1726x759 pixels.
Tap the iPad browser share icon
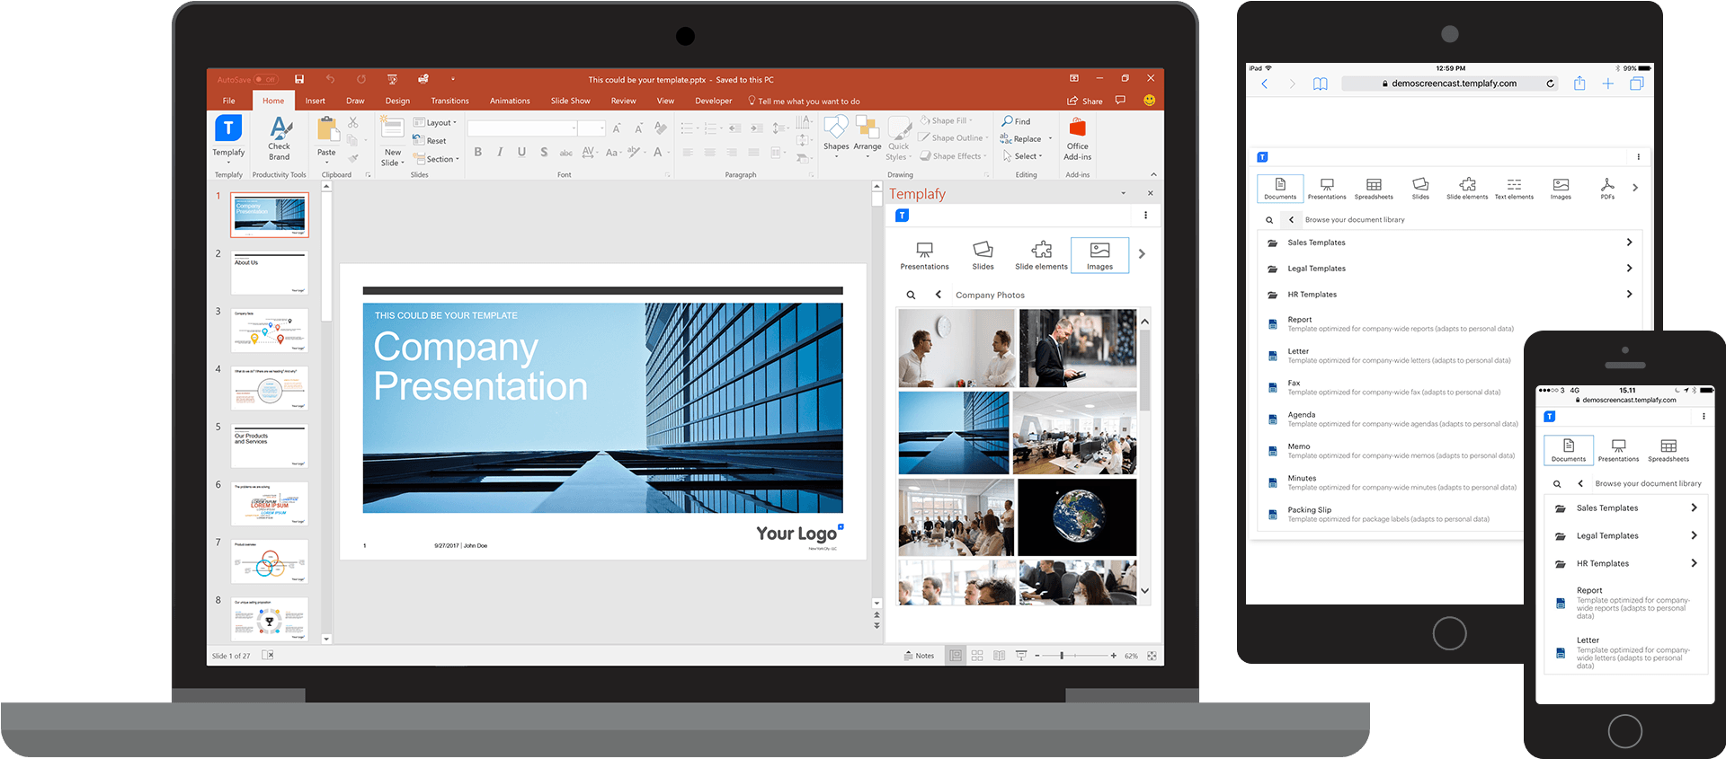(x=1579, y=84)
